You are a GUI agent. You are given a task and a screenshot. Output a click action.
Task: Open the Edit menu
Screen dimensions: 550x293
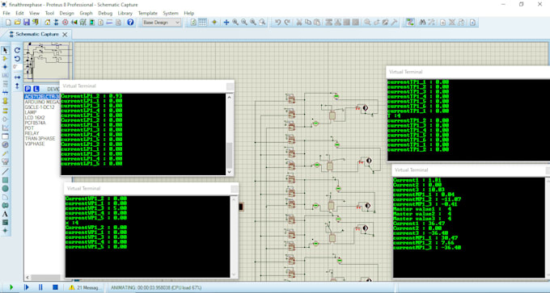point(19,13)
